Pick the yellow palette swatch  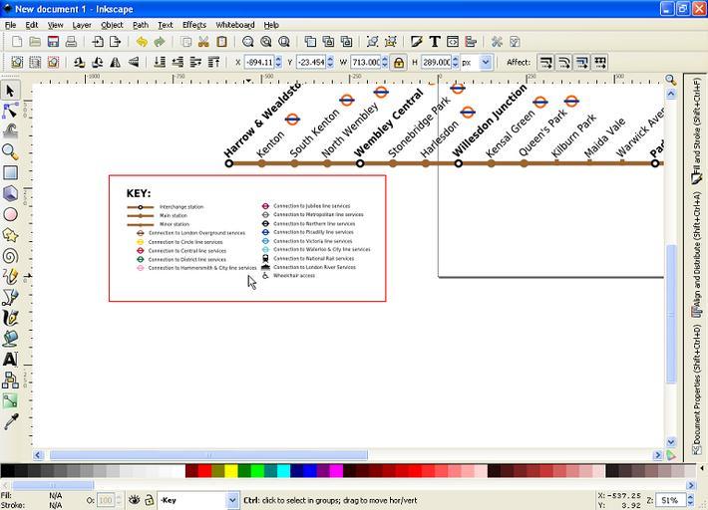tap(231, 471)
